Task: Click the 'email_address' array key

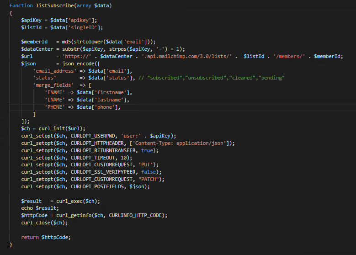Action: coord(55,71)
